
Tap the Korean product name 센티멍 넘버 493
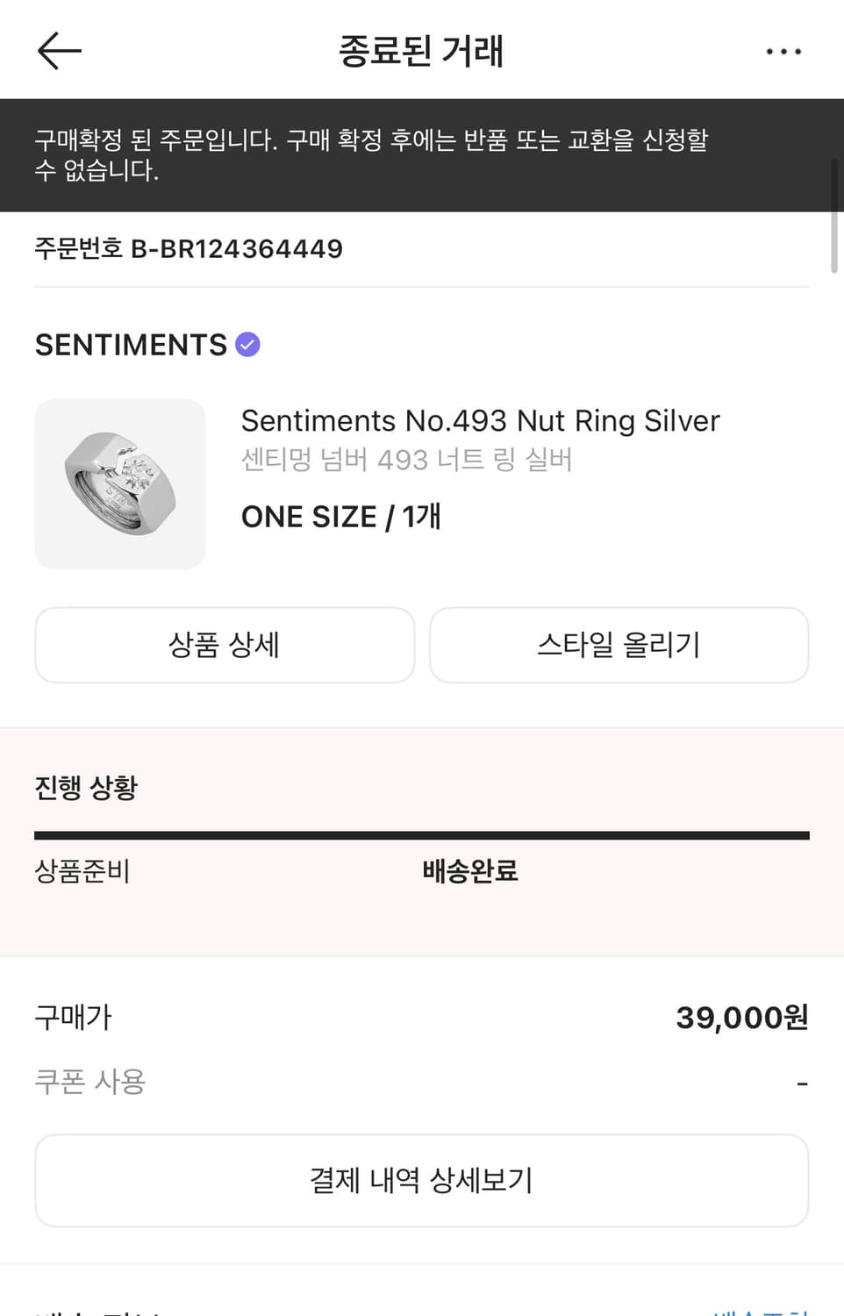[x=406, y=460]
